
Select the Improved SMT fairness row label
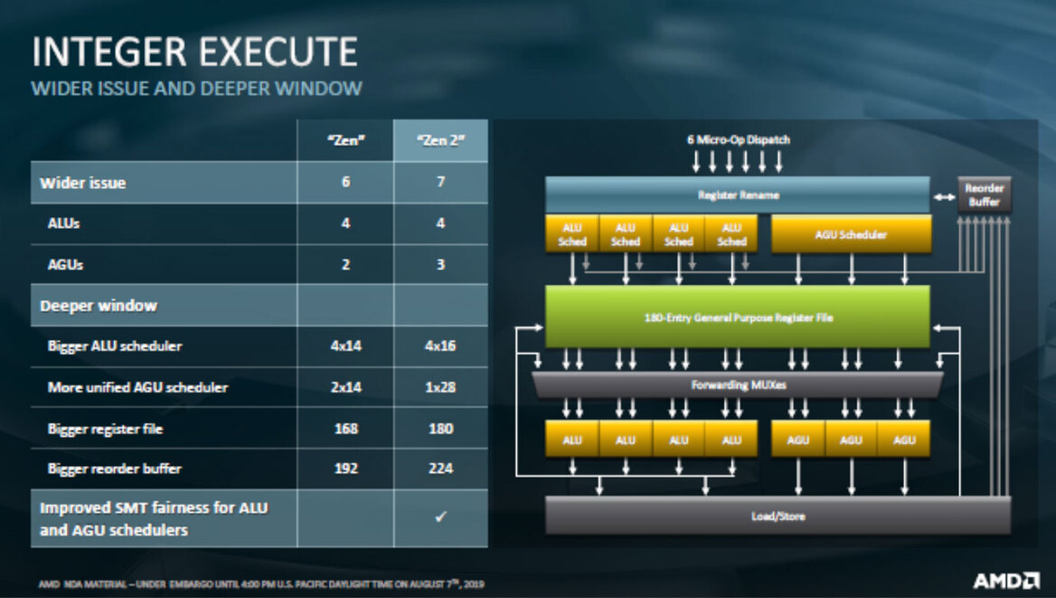click(154, 518)
